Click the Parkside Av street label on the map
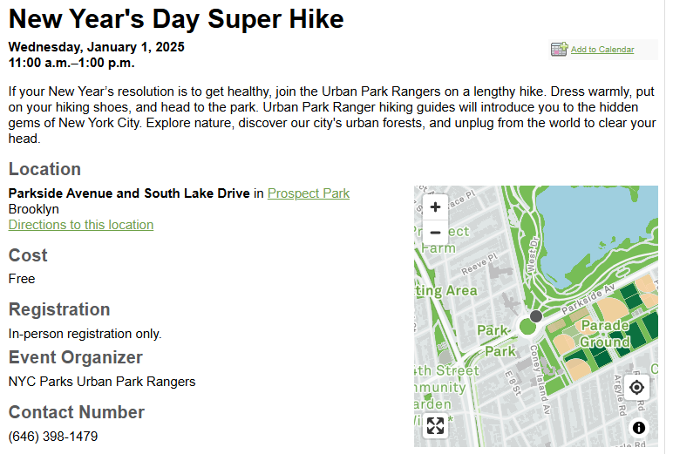This screenshot has height=454, width=673. click(x=588, y=298)
